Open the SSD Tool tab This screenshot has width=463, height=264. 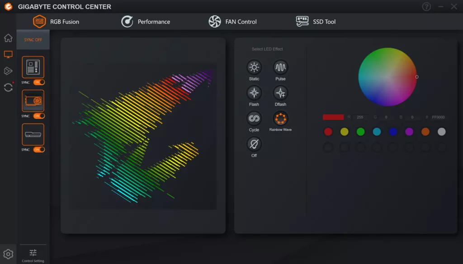point(316,22)
